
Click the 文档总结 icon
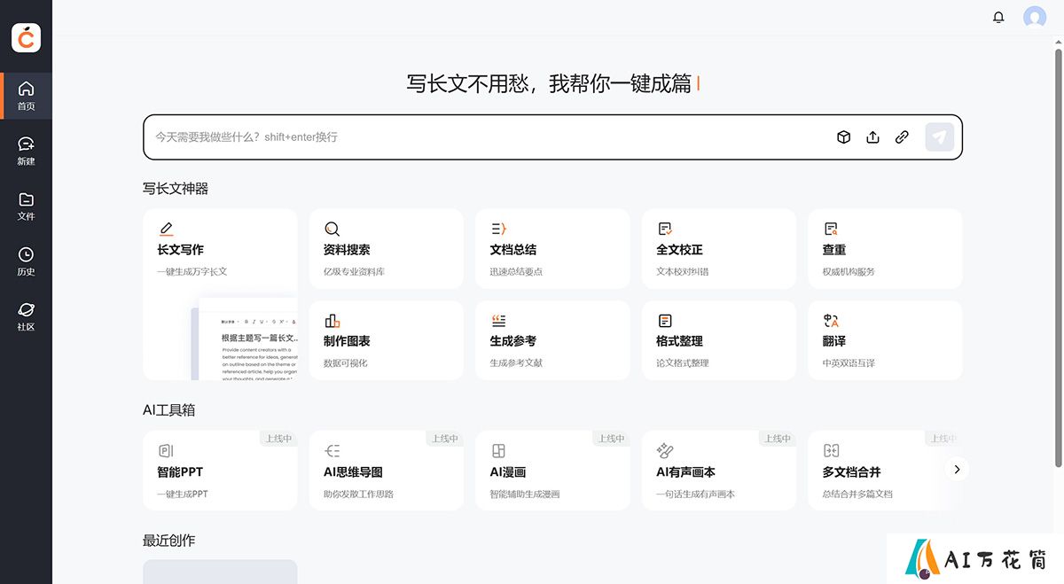[x=498, y=229]
